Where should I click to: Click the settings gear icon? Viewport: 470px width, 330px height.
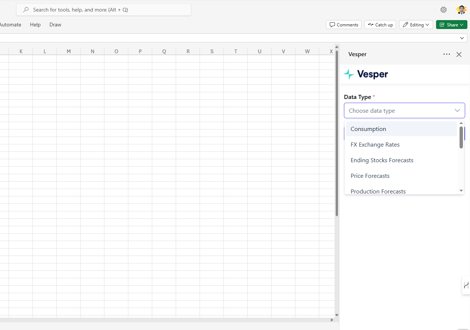tap(443, 10)
